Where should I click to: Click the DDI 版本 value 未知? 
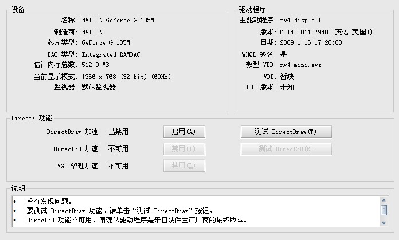click(287, 87)
